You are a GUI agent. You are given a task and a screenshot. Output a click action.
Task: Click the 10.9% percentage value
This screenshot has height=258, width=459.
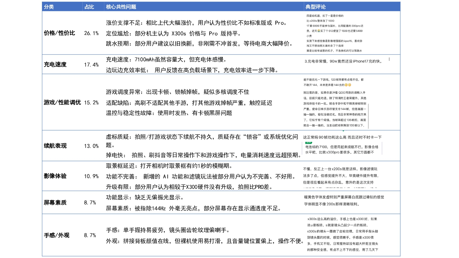coord(91,176)
